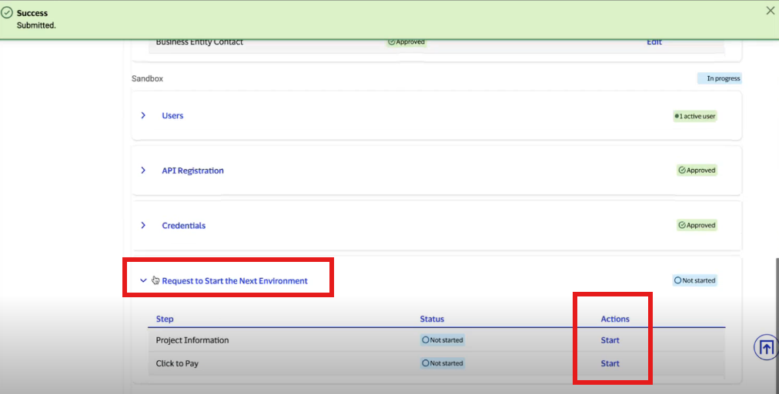This screenshot has height=394, width=779.
Task: Open the API Registration link
Action: [x=192, y=171]
